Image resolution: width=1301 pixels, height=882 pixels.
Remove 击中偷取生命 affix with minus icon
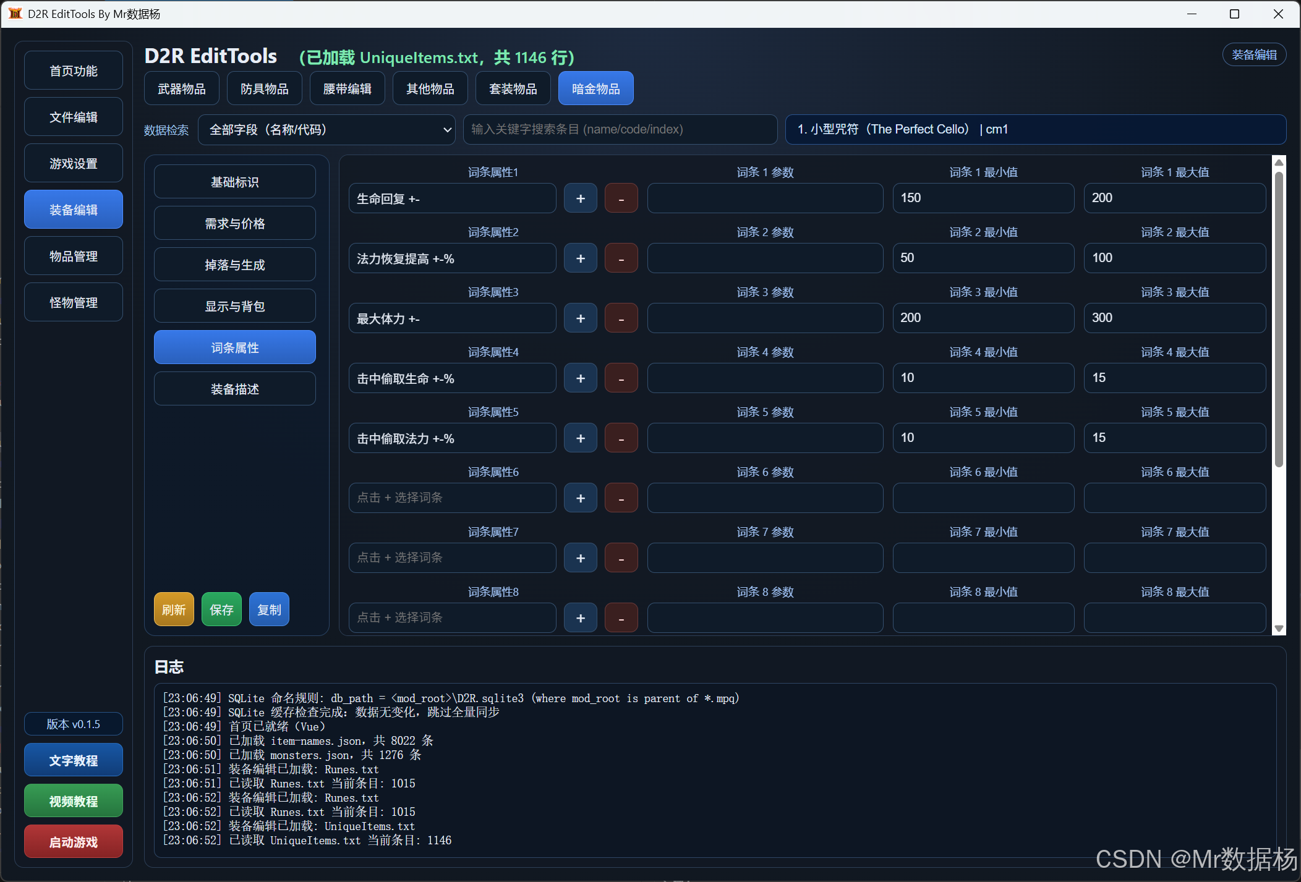(x=621, y=378)
